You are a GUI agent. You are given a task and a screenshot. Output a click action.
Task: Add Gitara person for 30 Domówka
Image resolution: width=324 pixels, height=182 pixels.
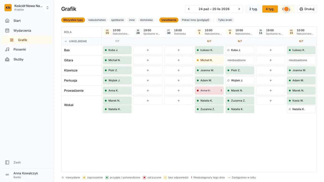point(178,60)
